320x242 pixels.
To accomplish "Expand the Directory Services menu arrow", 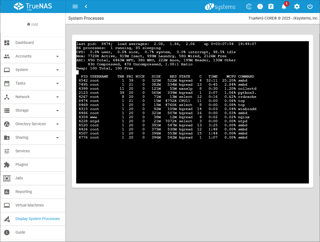I will point(57,124).
